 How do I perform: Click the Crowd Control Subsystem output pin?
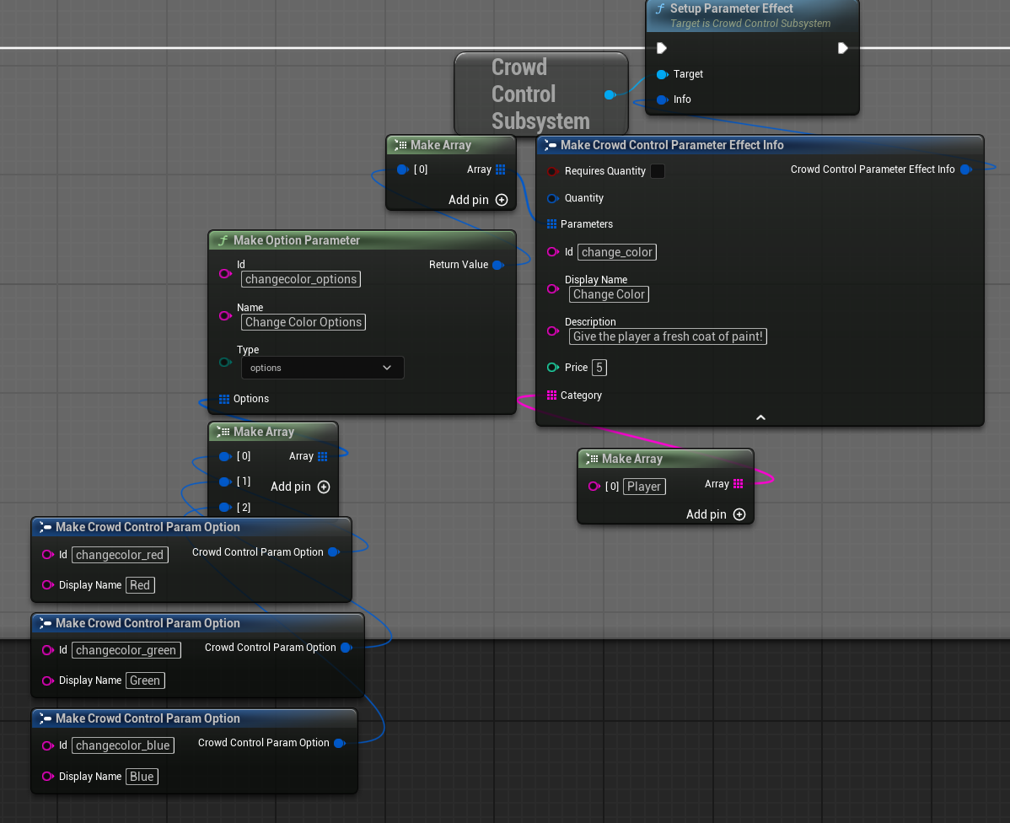pos(610,95)
